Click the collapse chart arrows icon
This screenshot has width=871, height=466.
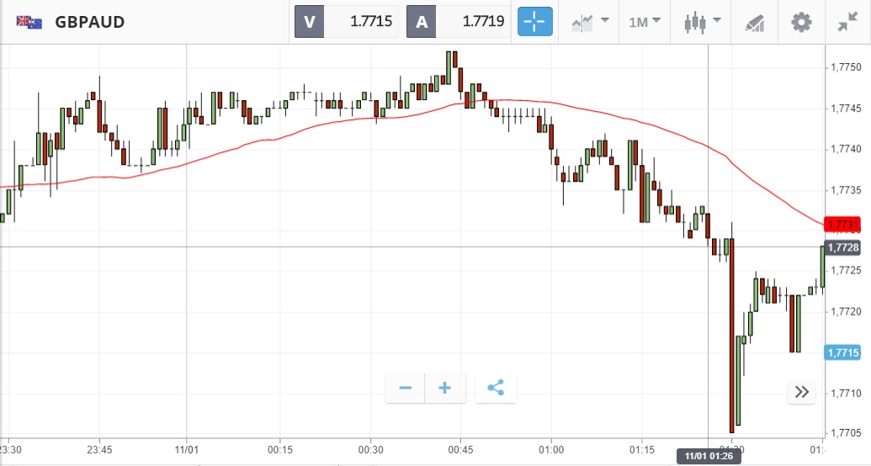click(847, 22)
